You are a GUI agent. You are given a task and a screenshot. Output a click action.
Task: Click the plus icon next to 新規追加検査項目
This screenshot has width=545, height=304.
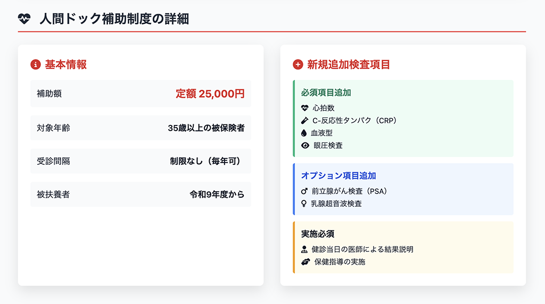(x=298, y=64)
